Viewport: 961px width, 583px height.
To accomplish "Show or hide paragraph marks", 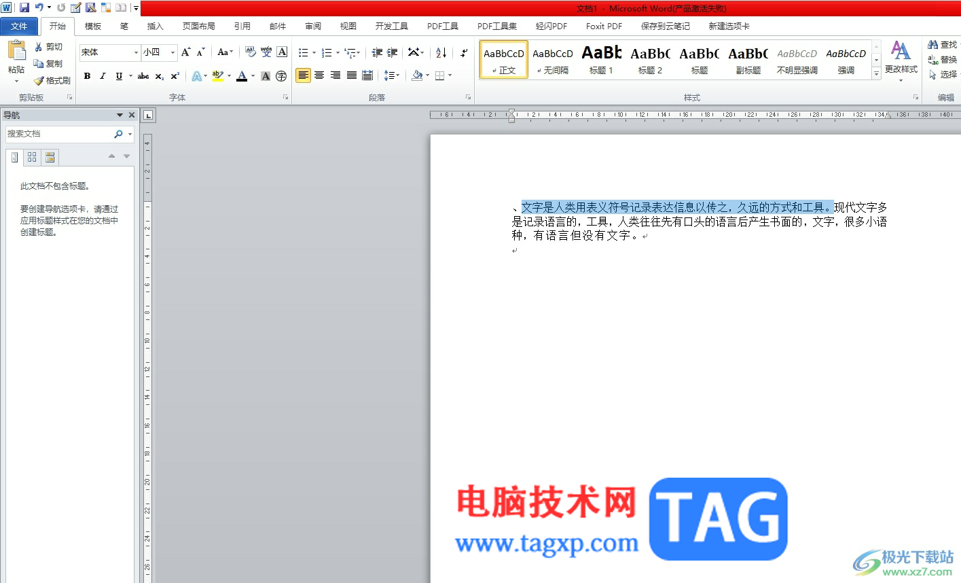I will [464, 52].
